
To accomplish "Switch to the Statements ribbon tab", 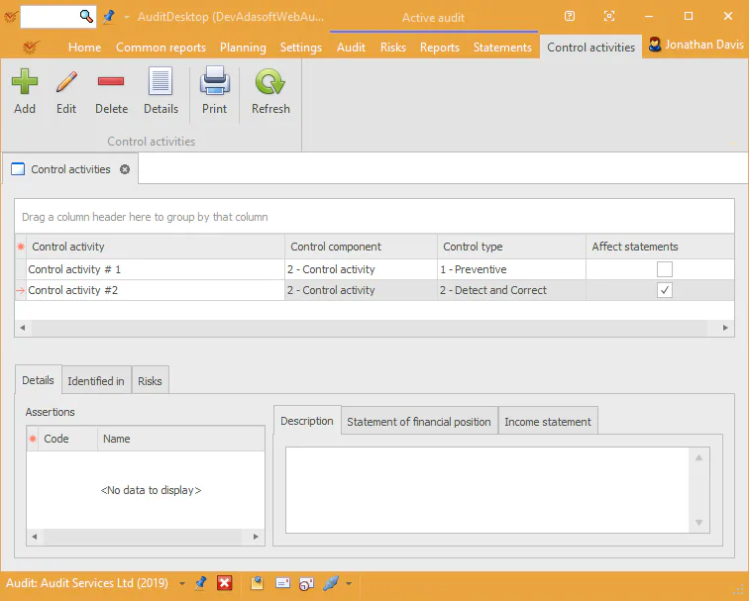I will (502, 48).
